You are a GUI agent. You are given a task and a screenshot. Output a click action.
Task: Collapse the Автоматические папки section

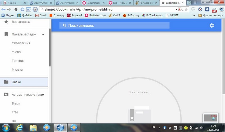pos(43,95)
